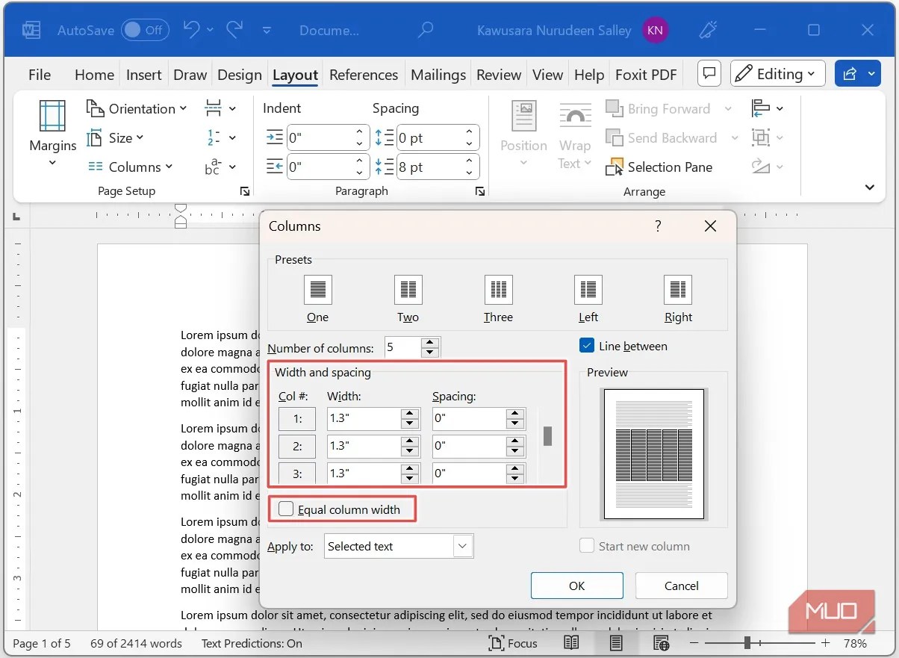Image resolution: width=899 pixels, height=658 pixels.
Task: Open the Editing mode dropdown
Action: (x=777, y=73)
